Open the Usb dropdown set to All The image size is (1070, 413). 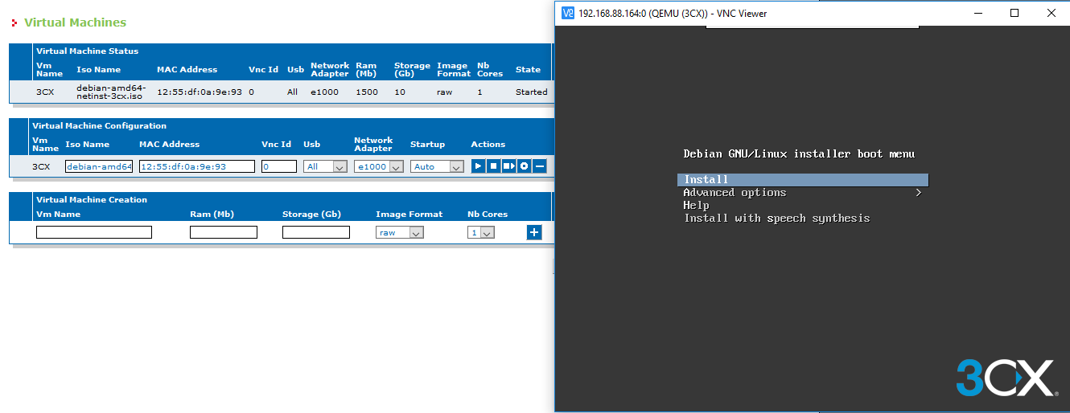[x=326, y=166]
